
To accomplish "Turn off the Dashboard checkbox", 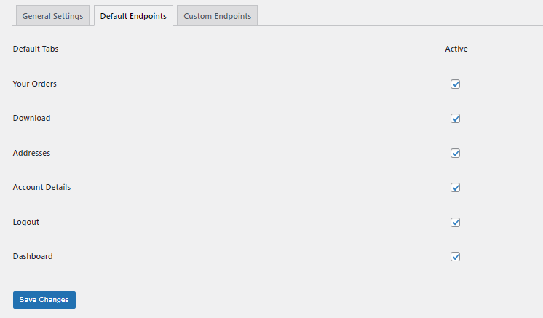I will tap(456, 256).
